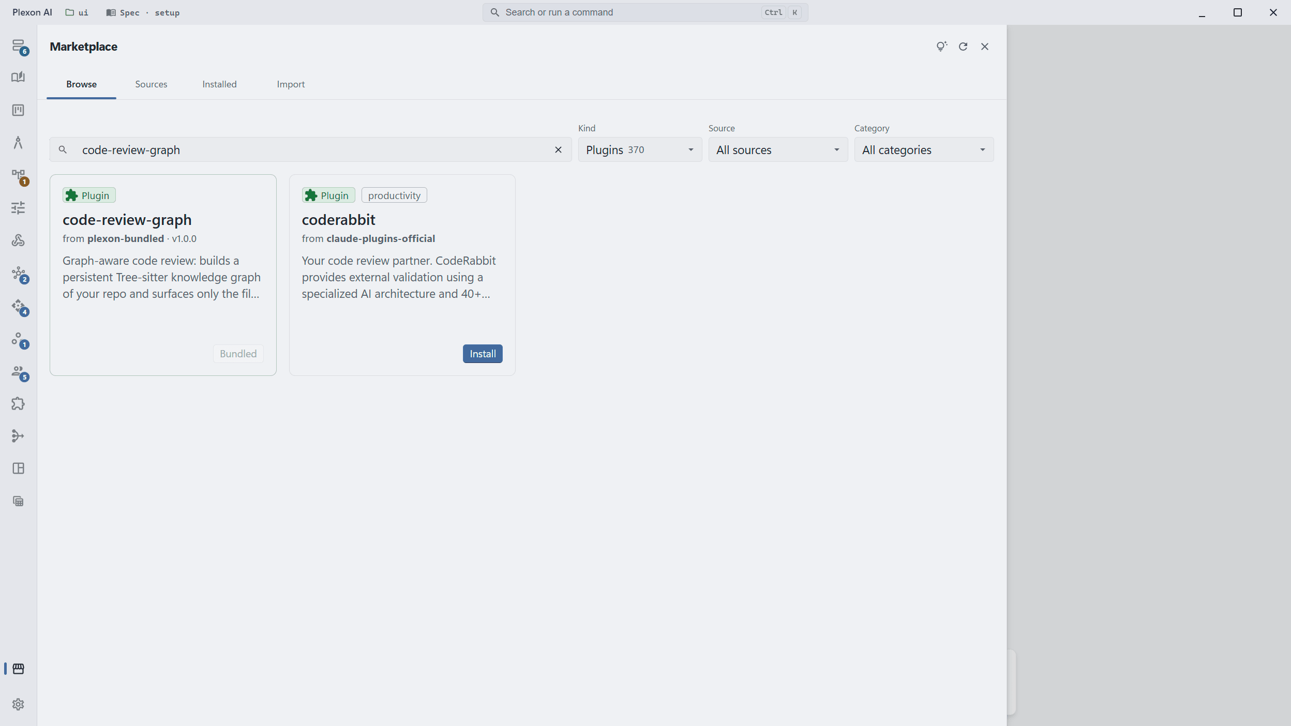Click the plexon-bundled source name
The width and height of the screenshot is (1291, 726).
click(126, 238)
